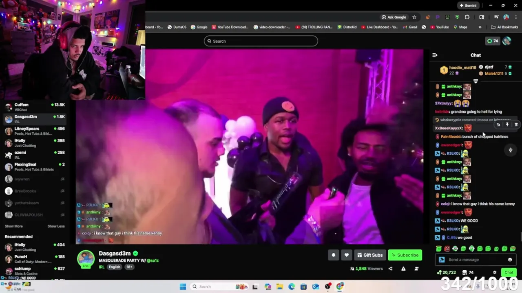Click the Chrome media control icon
The height and width of the screenshot is (293, 522).
pyautogui.click(x=496, y=17)
